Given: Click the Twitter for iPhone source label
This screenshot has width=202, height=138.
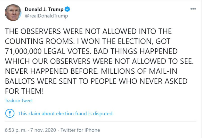Looking at the screenshot, I should pyautogui.click(x=80, y=130).
